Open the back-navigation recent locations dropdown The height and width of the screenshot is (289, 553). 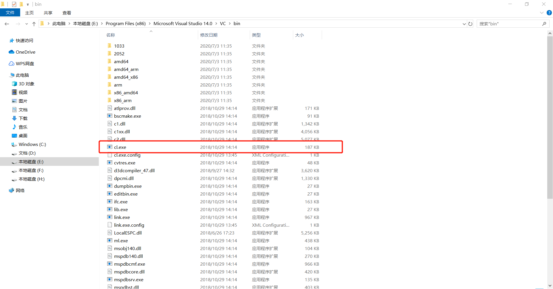pyautogui.click(x=26, y=24)
